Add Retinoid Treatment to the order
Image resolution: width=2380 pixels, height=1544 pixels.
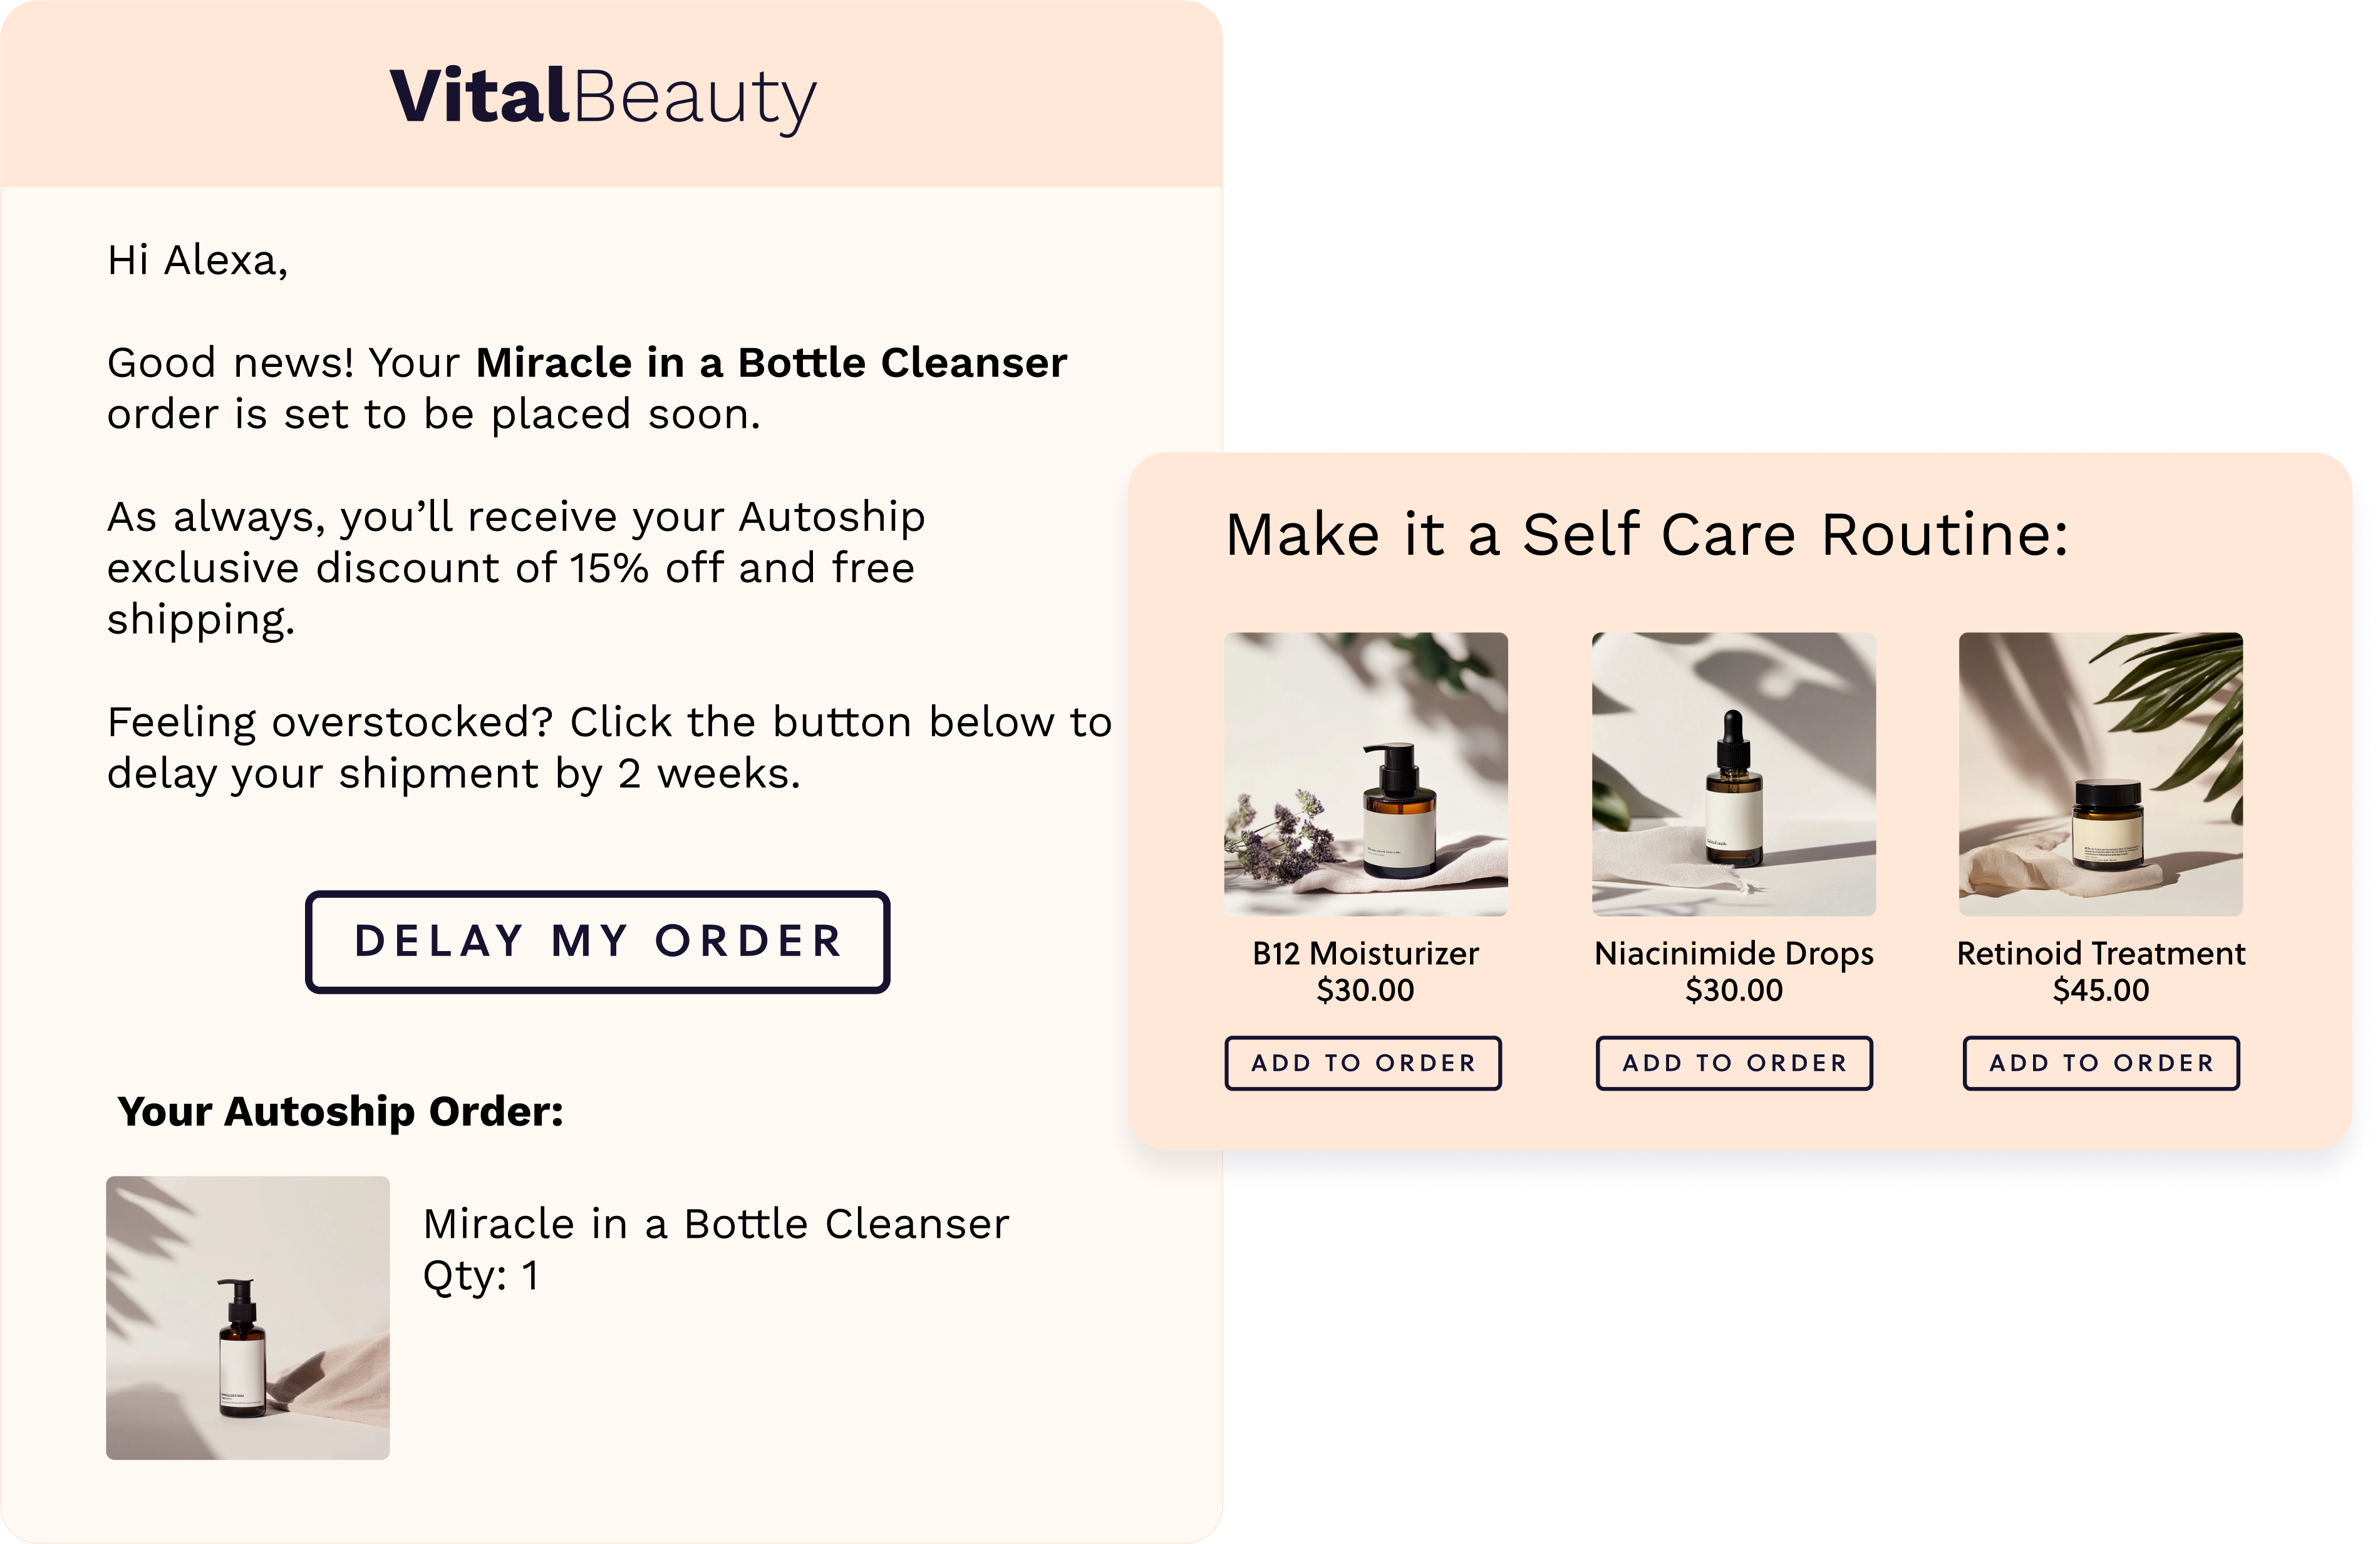point(2101,1063)
